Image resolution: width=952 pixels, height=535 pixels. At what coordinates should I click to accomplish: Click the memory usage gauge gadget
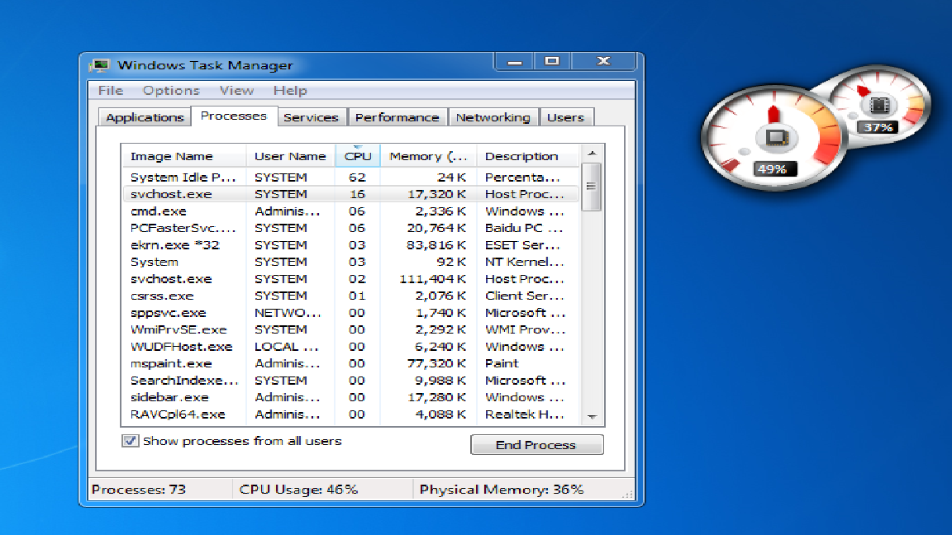878,105
